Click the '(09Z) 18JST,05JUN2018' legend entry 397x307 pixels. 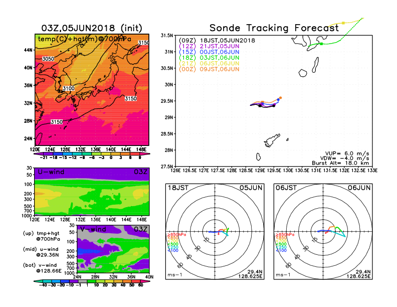(217, 41)
